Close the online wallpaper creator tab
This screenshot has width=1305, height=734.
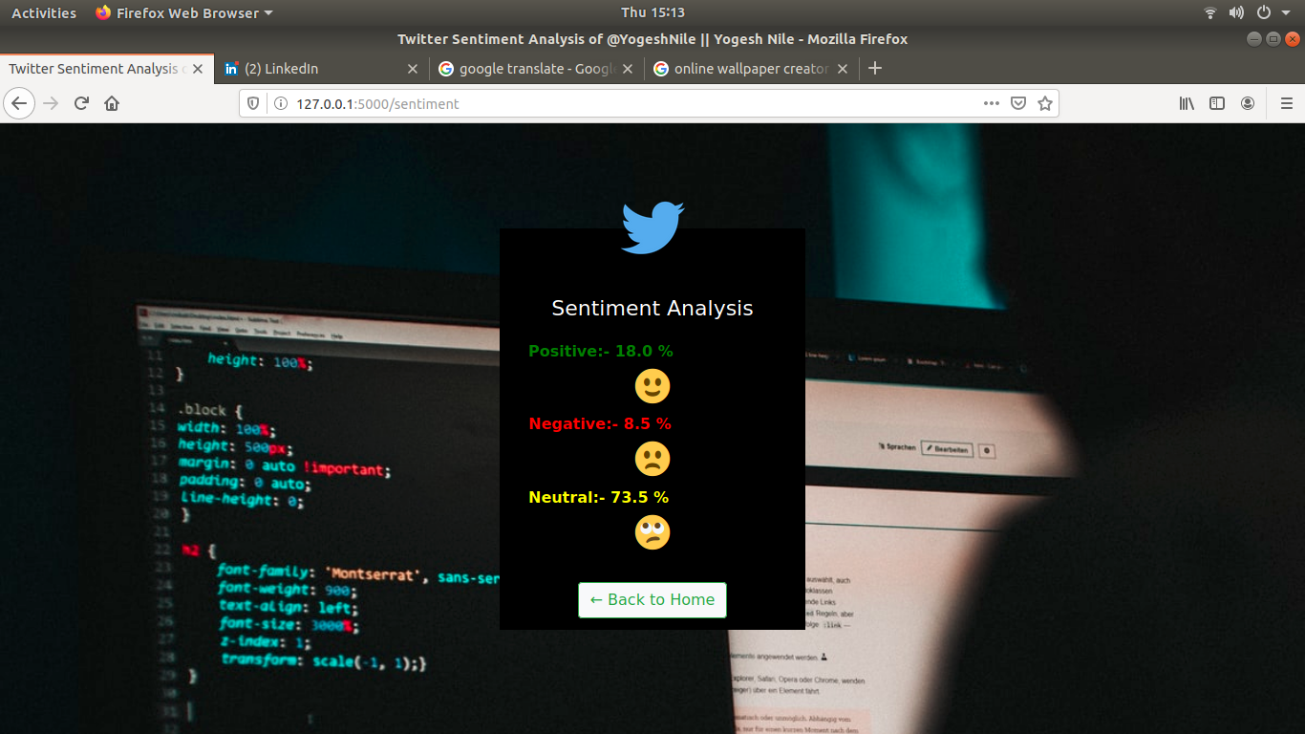pos(843,69)
